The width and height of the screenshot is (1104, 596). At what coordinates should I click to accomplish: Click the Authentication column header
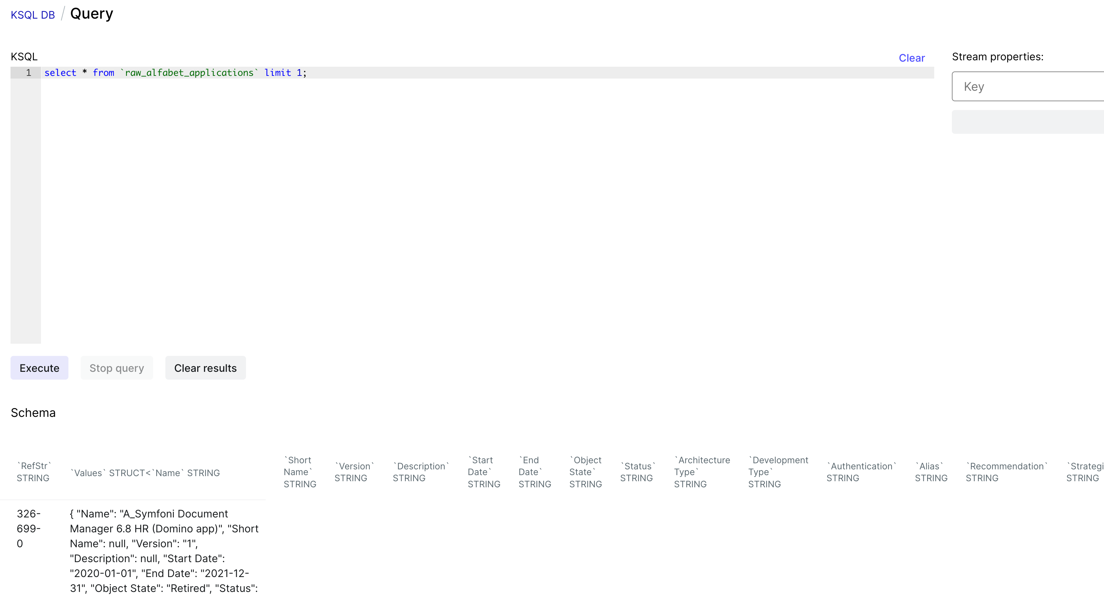click(861, 472)
